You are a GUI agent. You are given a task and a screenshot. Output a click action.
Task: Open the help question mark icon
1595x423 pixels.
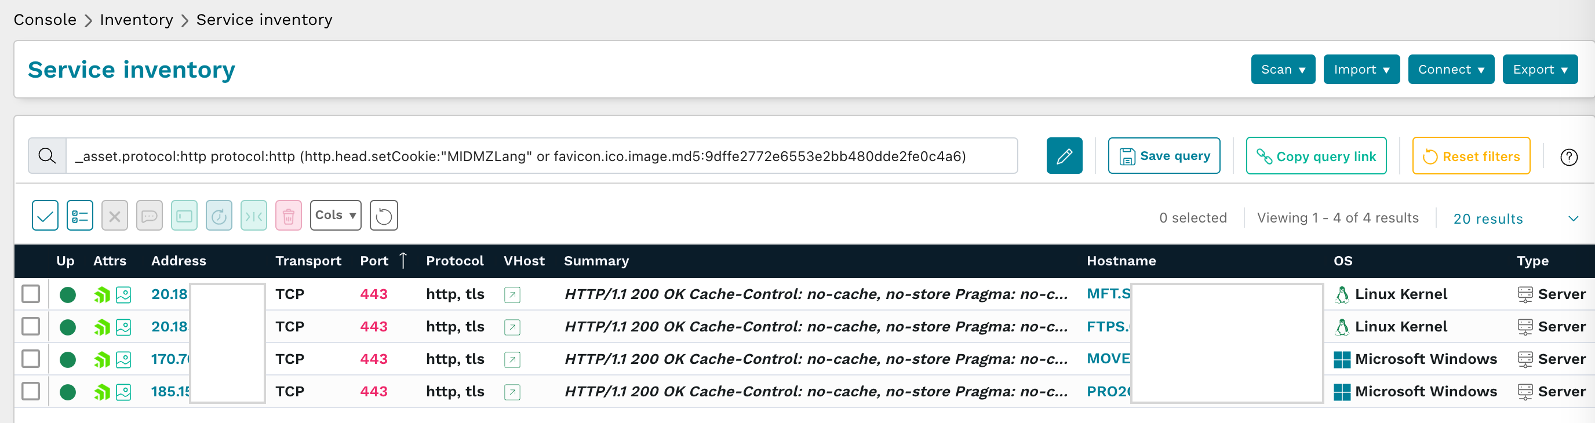click(1568, 157)
